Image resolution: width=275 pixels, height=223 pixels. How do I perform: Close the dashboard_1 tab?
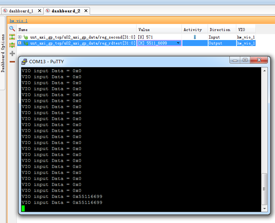pyautogui.click(x=40, y=11)
